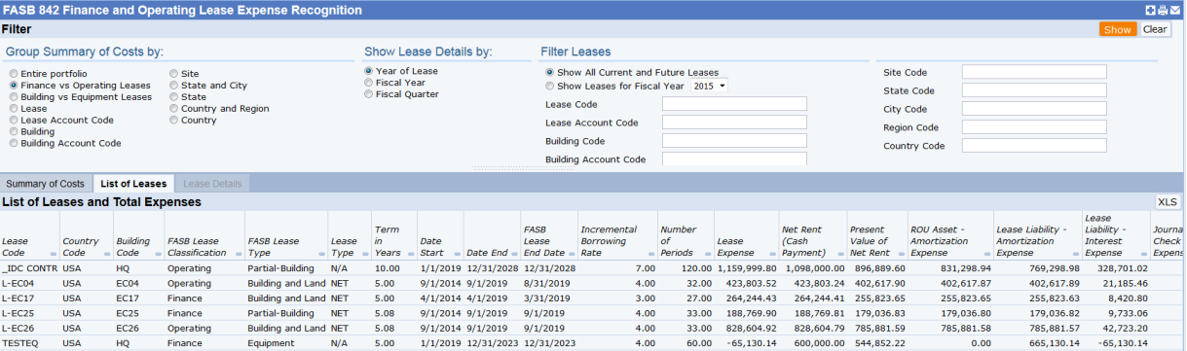Click present value 896,889.60 cell
The image size is (1187, 351).
click(876, 267)
